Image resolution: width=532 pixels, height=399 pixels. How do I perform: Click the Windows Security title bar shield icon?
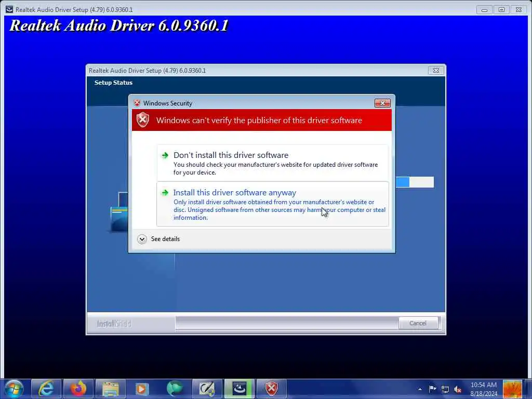tap(137, 103)
